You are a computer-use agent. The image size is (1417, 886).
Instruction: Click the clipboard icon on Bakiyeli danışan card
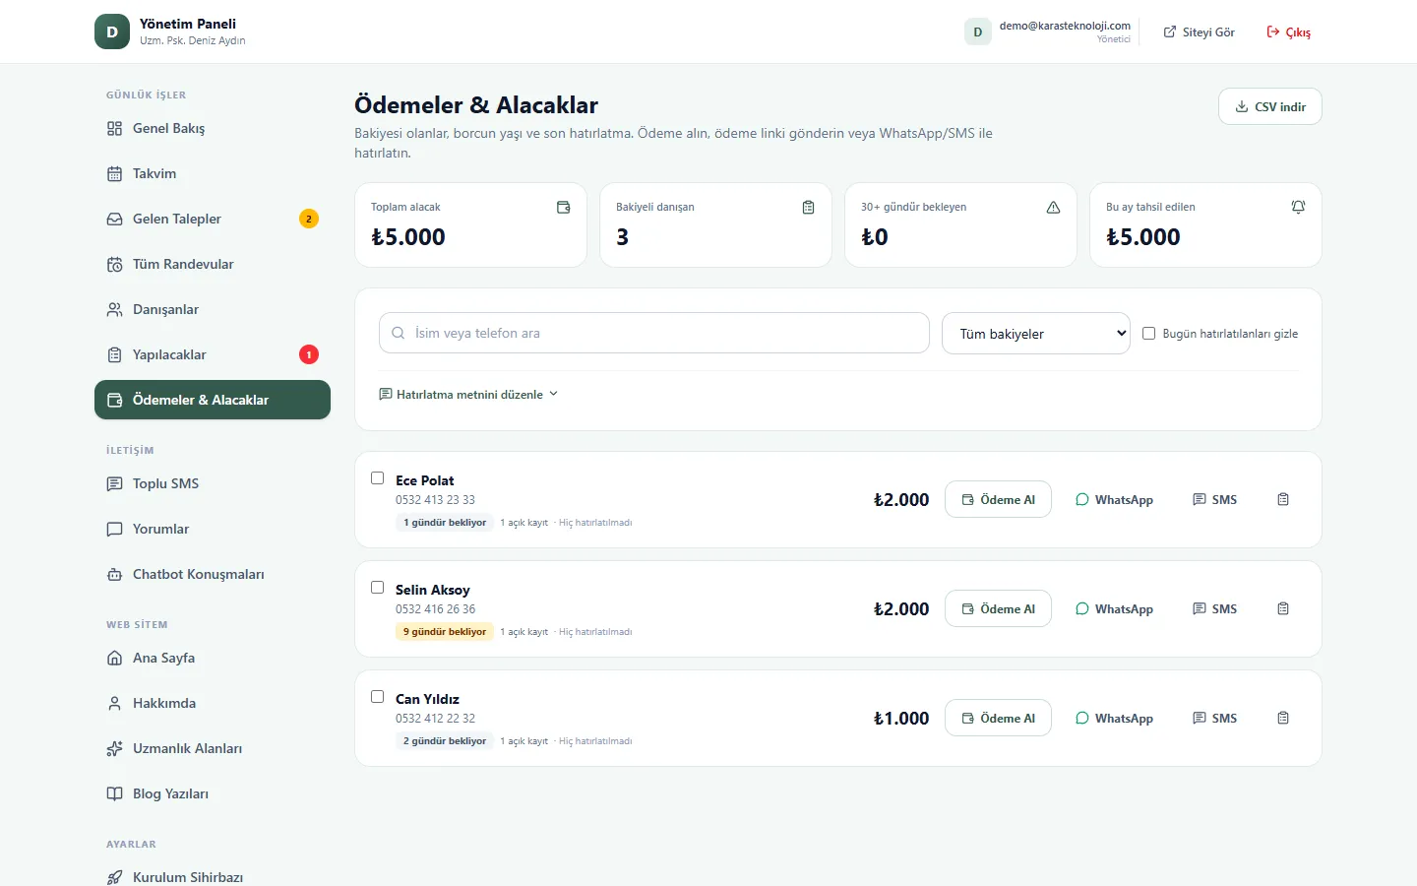(x=809, y=208)
